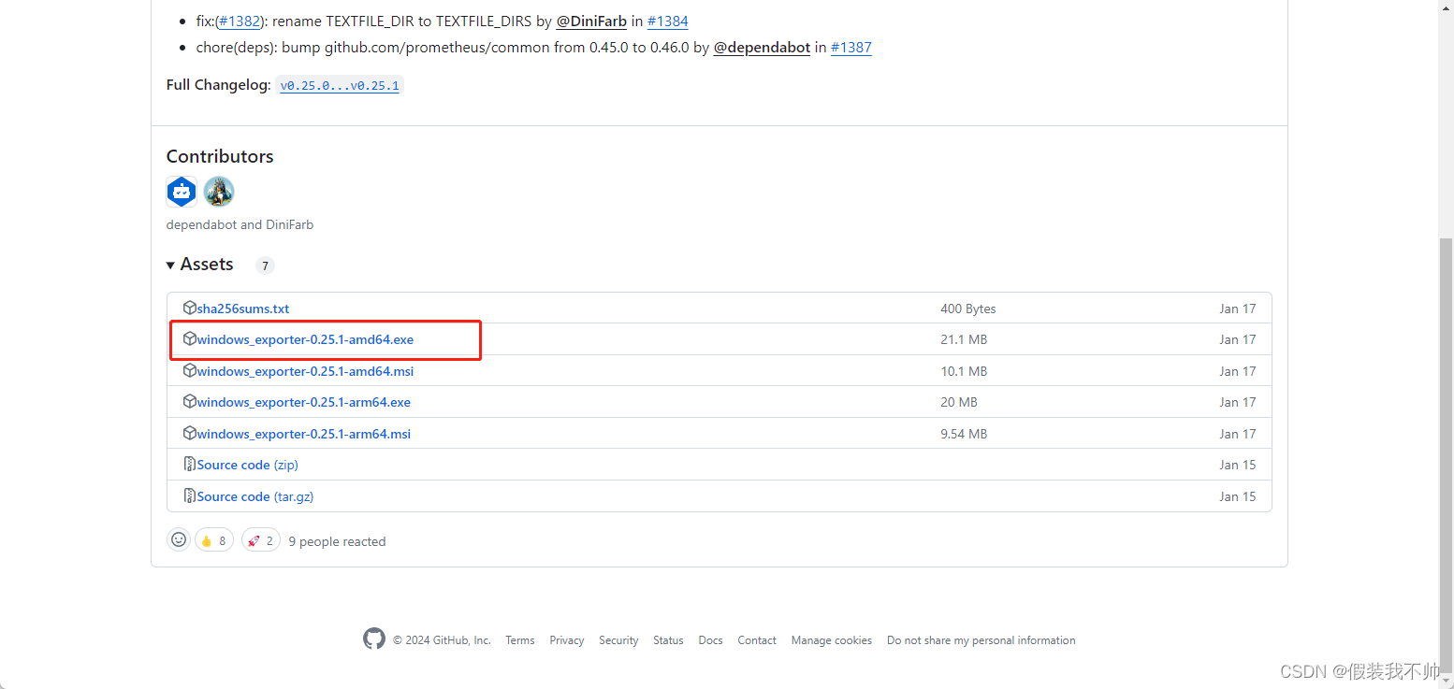1454x689 pixels.
Task: Click the Contributors heading
Action: [220, 156]
